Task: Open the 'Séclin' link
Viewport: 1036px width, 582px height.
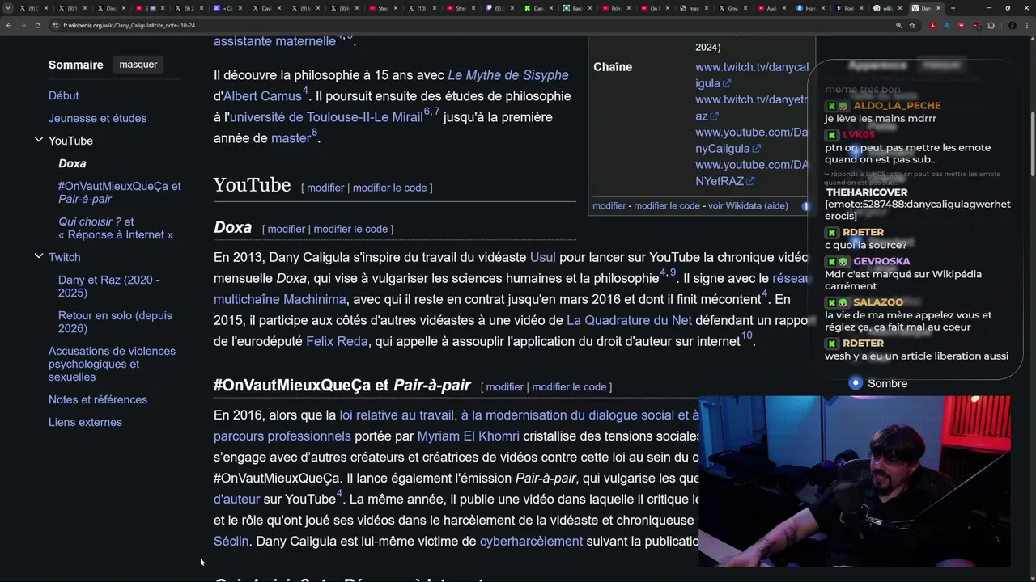Action: 231,541
